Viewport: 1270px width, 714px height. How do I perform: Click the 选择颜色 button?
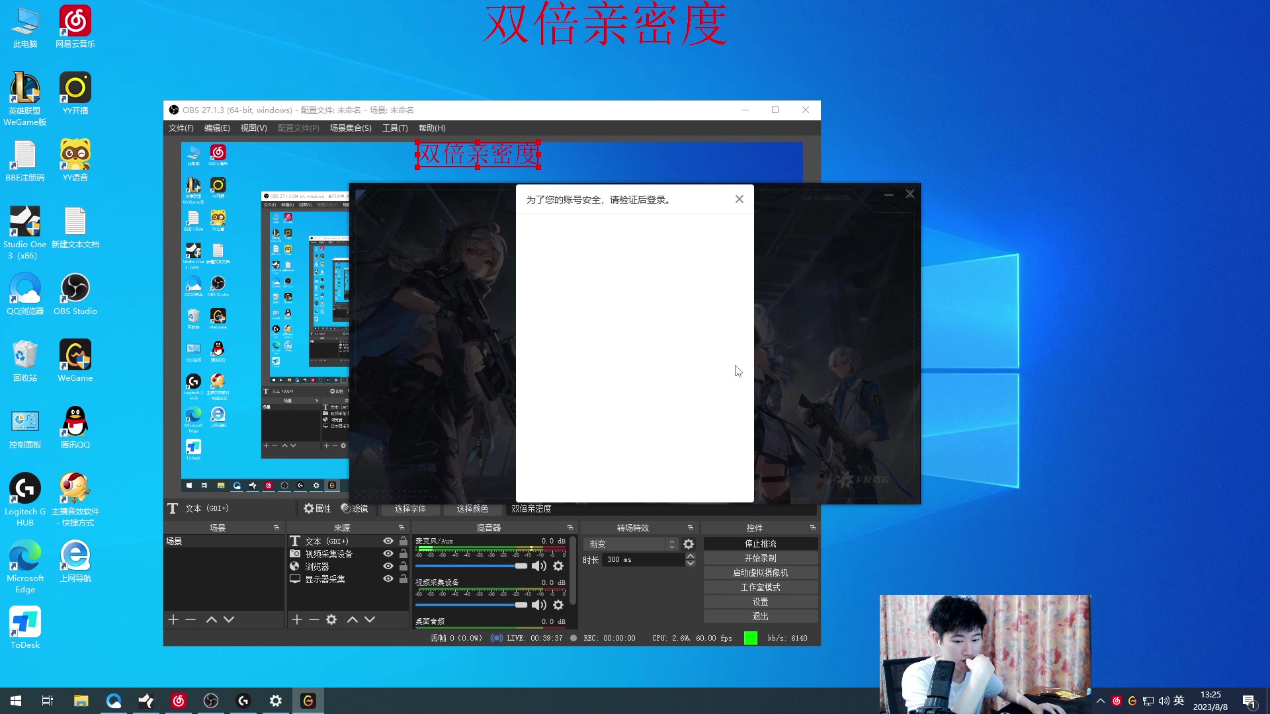tap(472, 508)
